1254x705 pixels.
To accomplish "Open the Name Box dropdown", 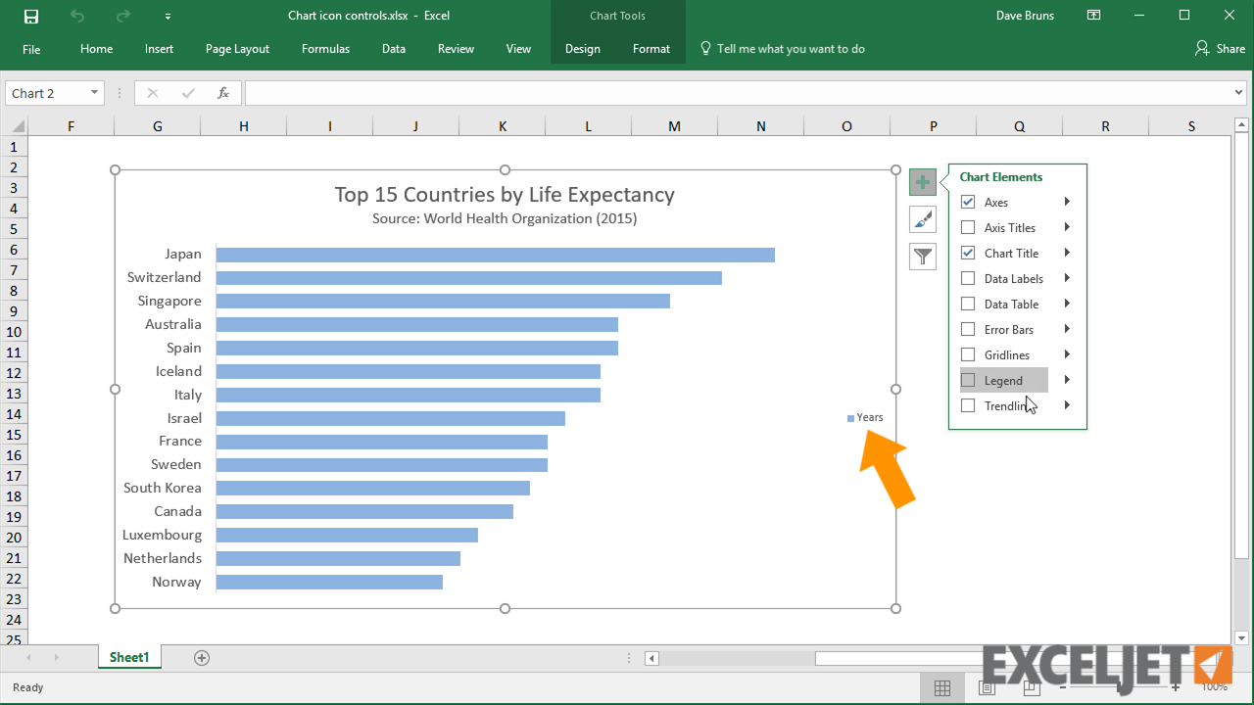I will pyautogui.click(x=92, y=92).
